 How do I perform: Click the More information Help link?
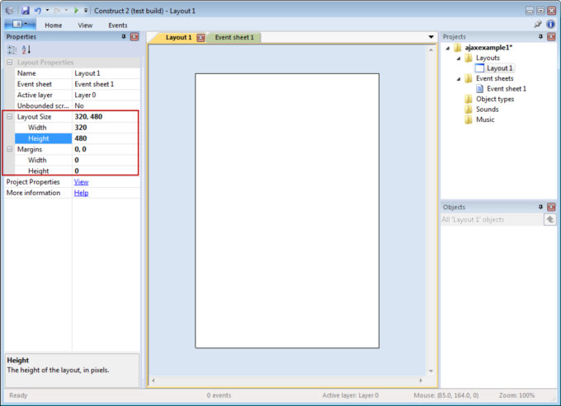click(x=81, y=193)
